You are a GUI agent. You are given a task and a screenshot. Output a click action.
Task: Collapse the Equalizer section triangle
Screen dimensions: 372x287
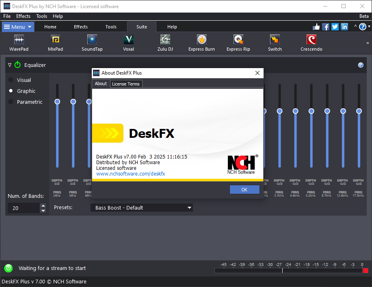[x=10, y=65]
